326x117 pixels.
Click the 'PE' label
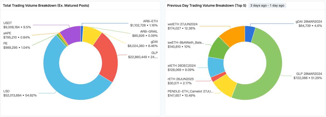coord(5,43)
